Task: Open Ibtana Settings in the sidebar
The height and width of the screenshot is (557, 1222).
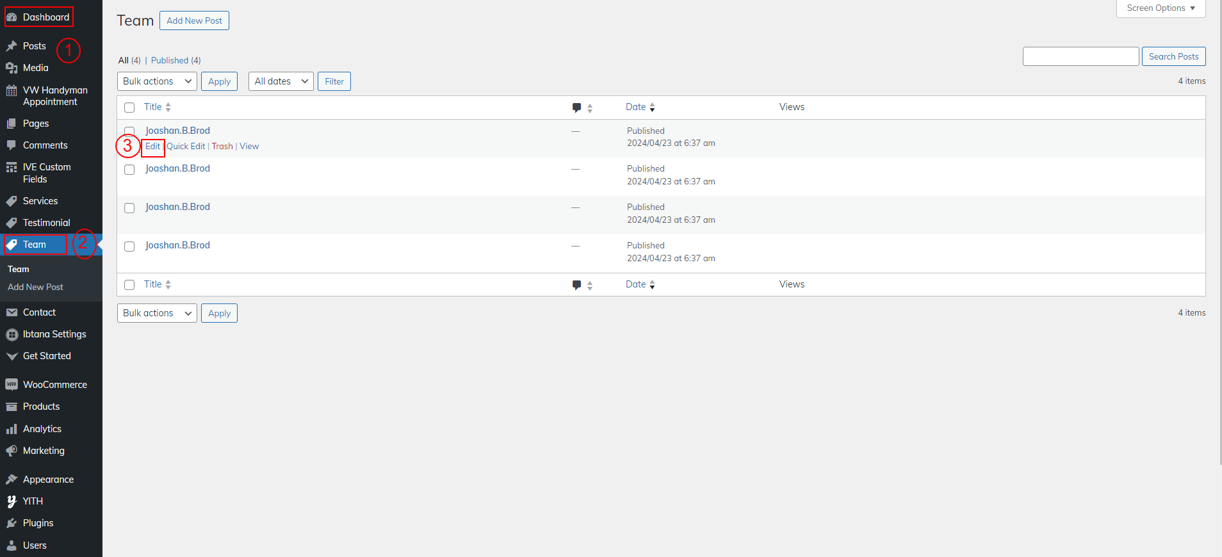Action: tap(54, 334)
